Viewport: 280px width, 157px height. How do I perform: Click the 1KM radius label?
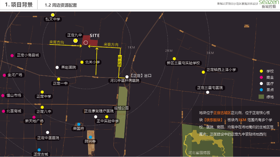click(131, 47)
